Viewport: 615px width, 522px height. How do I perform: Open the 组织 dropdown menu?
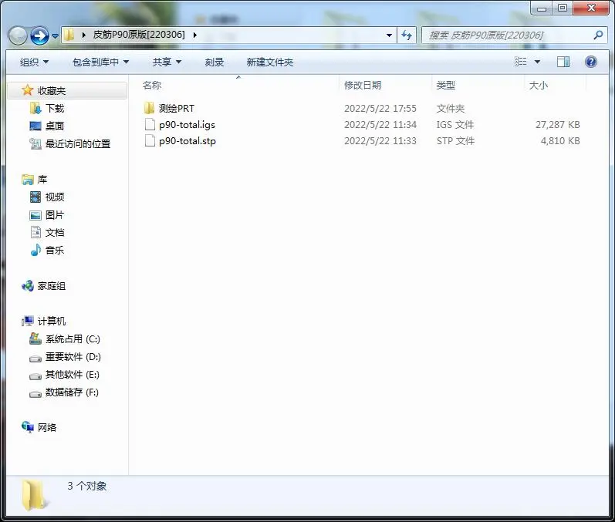click(x=34, y=62)
